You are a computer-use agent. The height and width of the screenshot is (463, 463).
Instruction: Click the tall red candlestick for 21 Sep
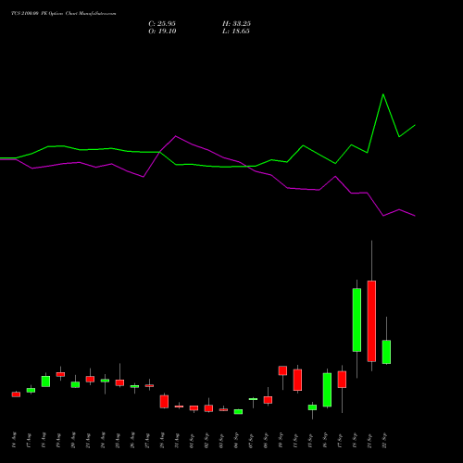[371, 321]
